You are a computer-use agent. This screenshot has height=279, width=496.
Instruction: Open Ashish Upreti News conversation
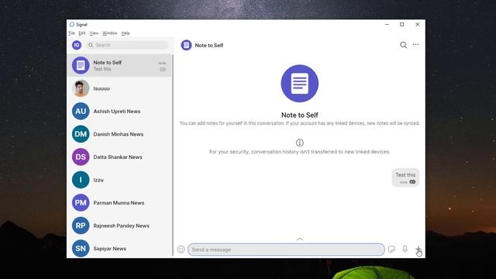point(119,111)
